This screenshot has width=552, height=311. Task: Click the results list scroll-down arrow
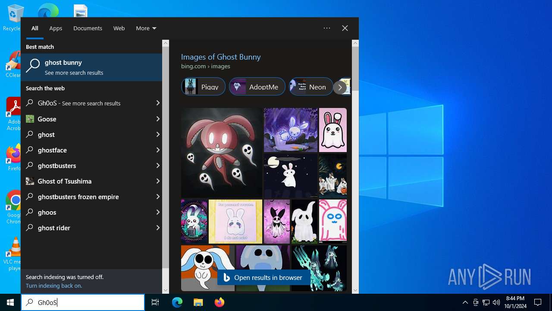tap(166, 290)
